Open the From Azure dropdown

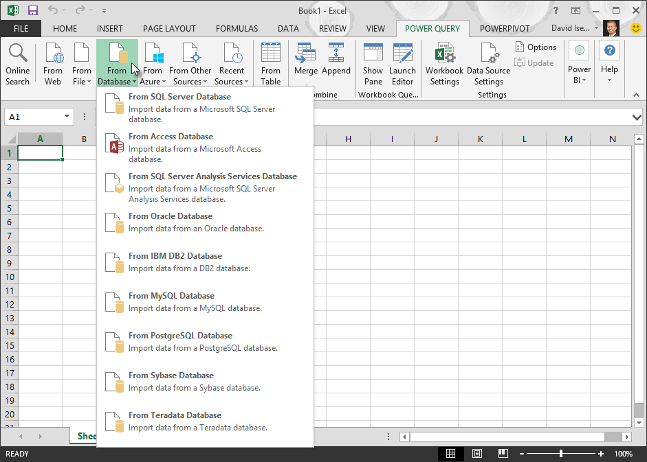152,64
